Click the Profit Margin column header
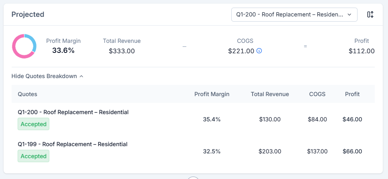This screenshot has height=179, width=388. tap(212, 94)
